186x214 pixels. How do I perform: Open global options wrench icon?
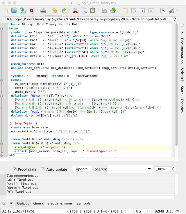[171, 10]
